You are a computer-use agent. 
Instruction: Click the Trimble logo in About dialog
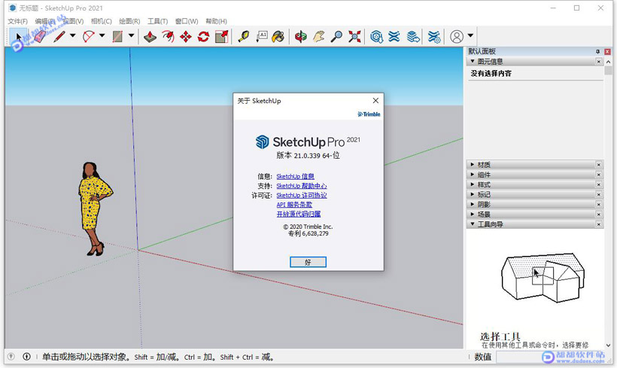pos(369,114)
